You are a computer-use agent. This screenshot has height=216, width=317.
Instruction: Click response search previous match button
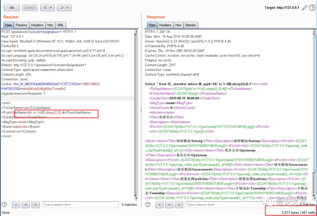click(x=159, y=205)
